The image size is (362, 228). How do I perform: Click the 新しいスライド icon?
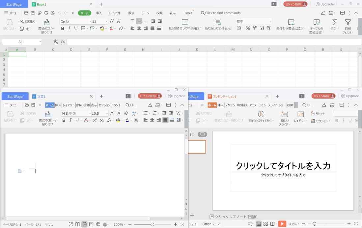click(285, 114)
